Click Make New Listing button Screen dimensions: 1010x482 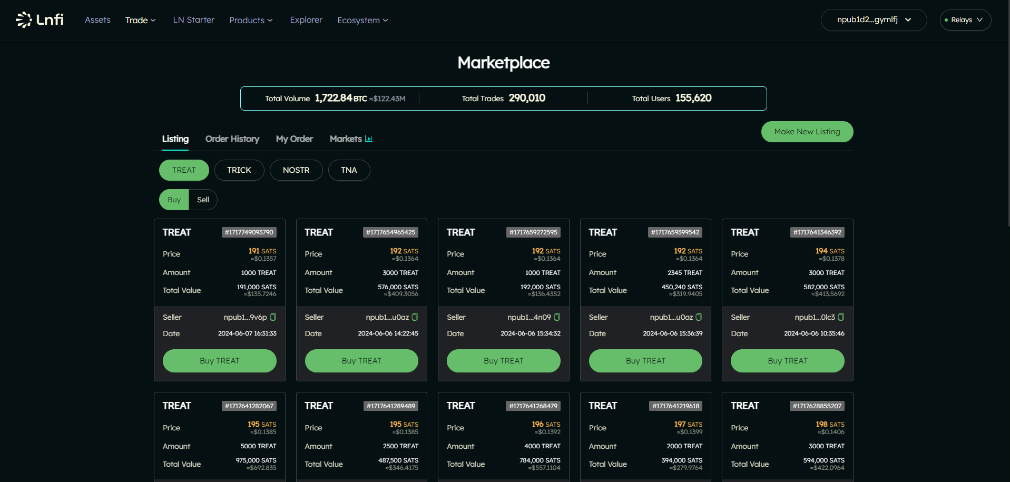pyautogui.click(x=807, y=132)
